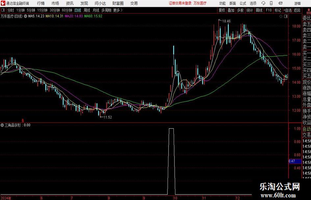
Task: Open the 发现 menu
Action: pos(84,3)
